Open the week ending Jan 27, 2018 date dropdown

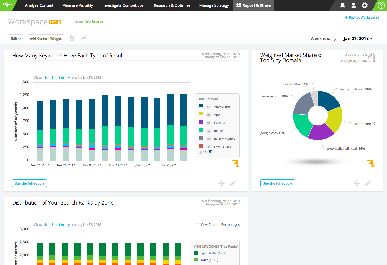coord(358,38)
